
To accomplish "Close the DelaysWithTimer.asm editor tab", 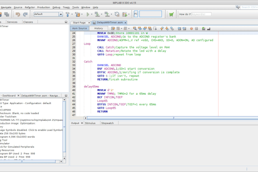I will pos(125,23).
